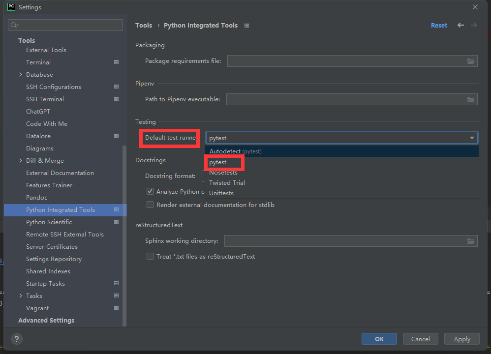Open the Sphinx working directory folder browser
The height and width of the screenshot is (354, 491).
tap(471, 241)
